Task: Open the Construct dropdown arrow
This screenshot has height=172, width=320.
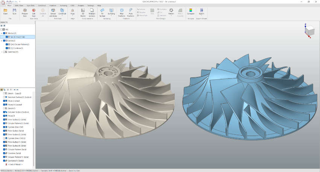Action: tap(62, 16)
